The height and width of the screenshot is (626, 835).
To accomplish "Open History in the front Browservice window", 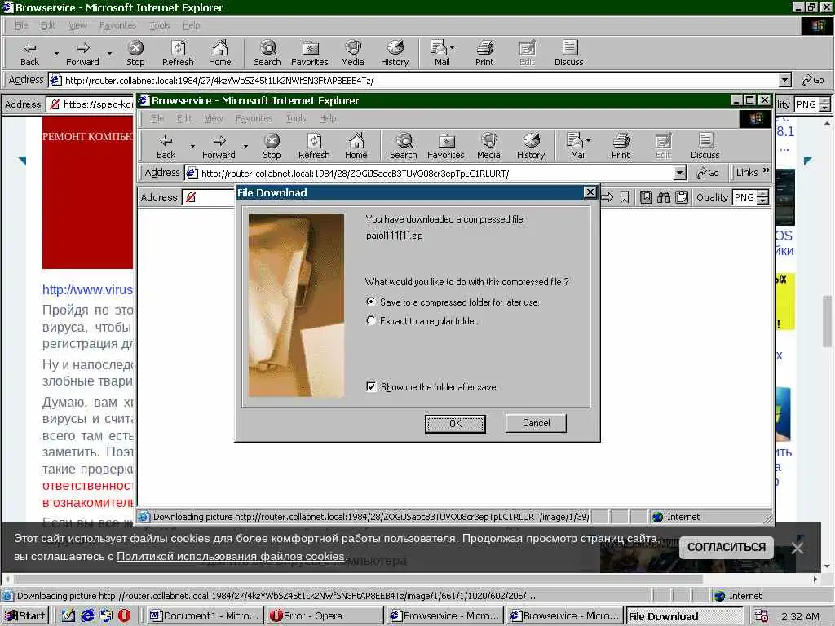I will click(x=530, y=147).
